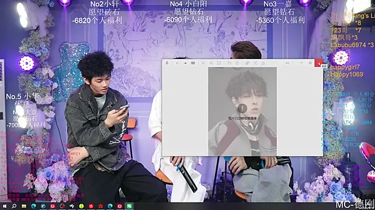375x210 pixels.
Task: Click the fit-to-window icon in viewer toolbar
Action: click(x=219, y=63)
